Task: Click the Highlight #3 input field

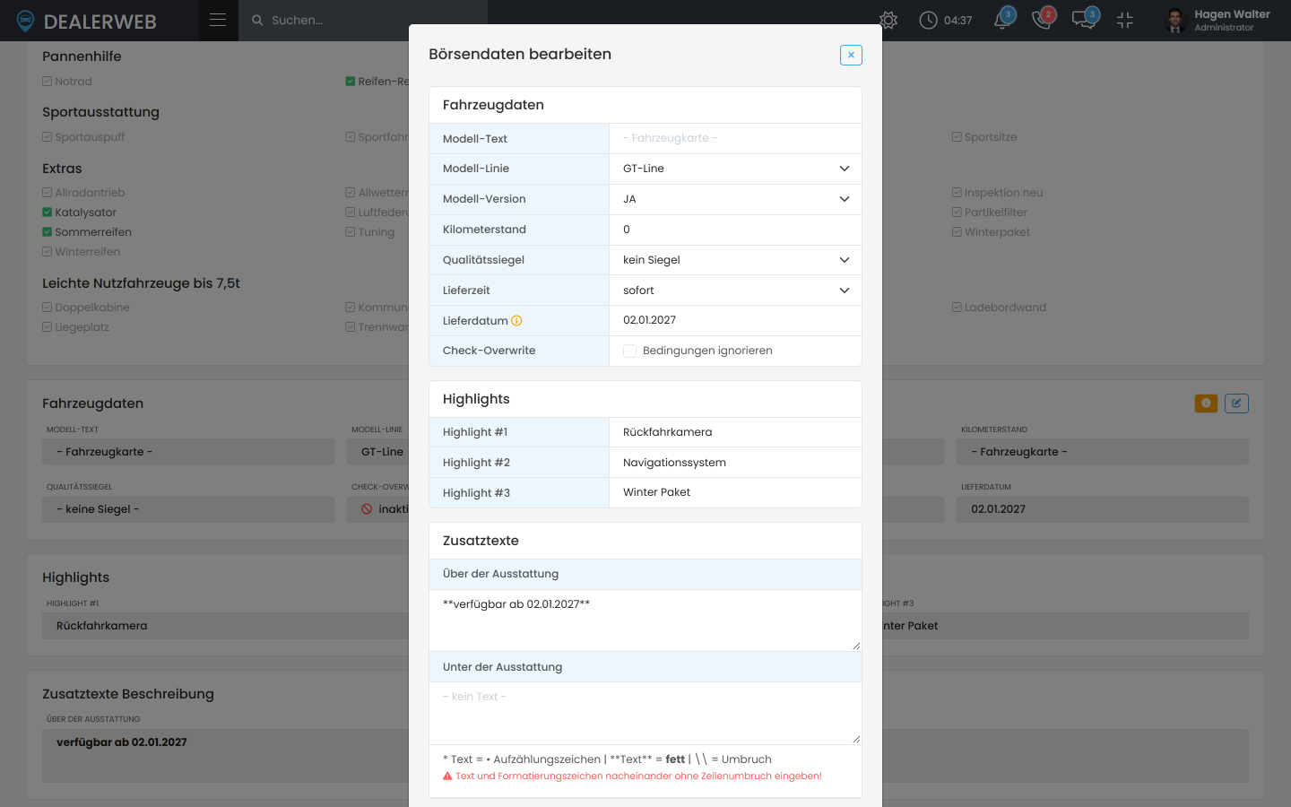Action: tap(735, 492)
